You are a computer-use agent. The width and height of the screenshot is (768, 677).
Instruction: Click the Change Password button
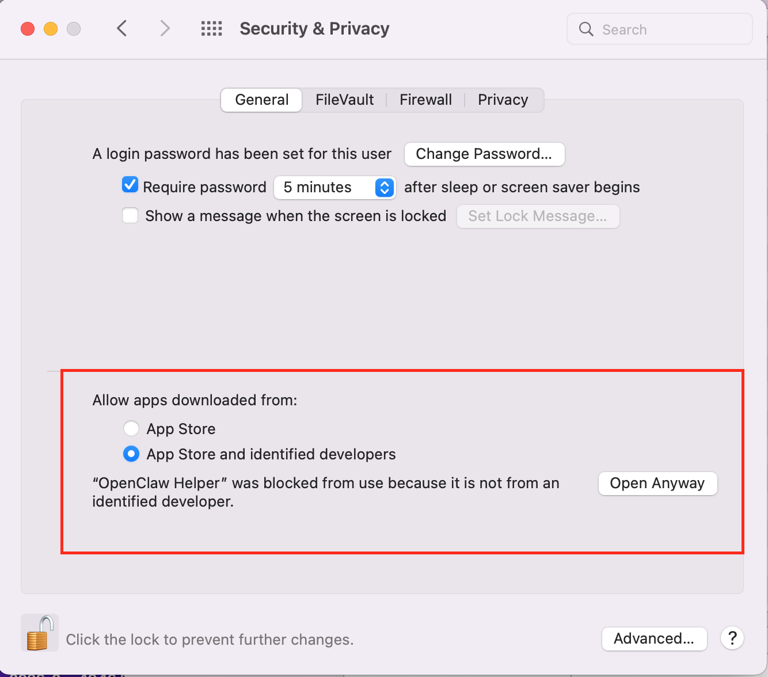(x=484, y=154)
